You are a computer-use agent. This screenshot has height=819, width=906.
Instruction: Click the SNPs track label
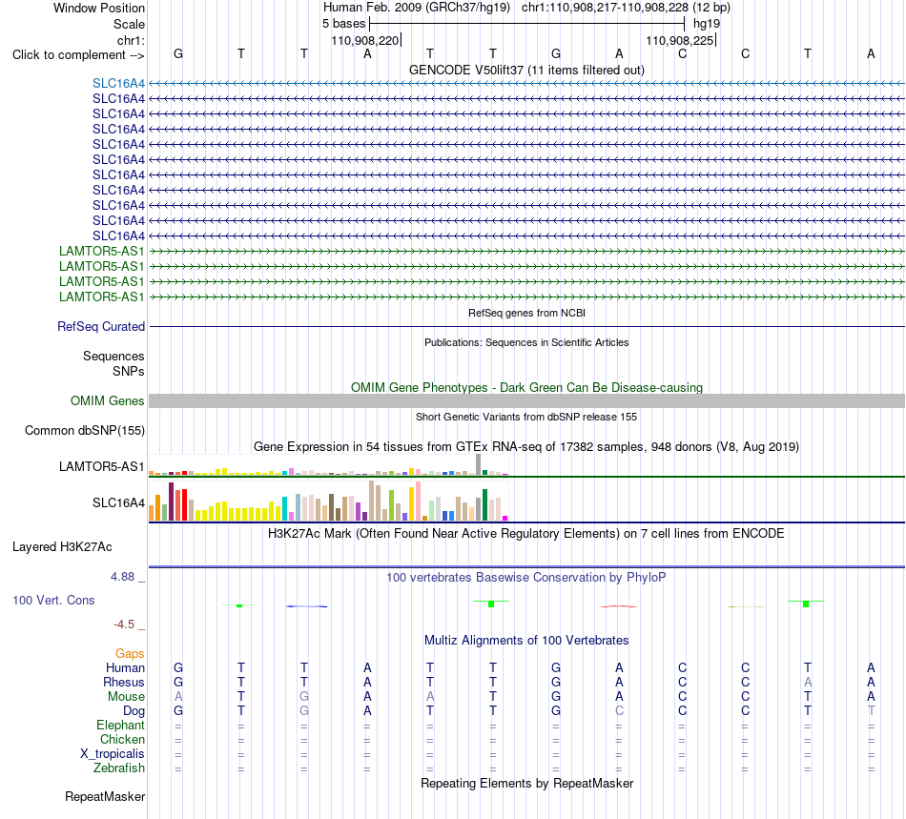tap(129, 372)
